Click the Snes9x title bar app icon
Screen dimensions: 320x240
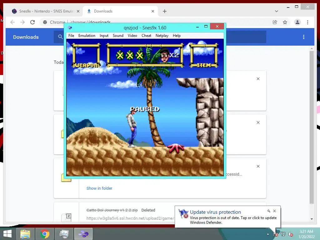pyautogui.click(x=70, y=27)
